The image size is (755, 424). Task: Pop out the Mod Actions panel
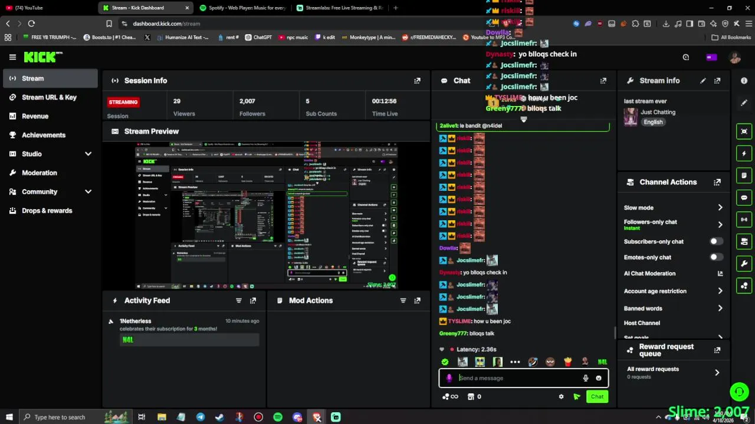tap(417, 300)
